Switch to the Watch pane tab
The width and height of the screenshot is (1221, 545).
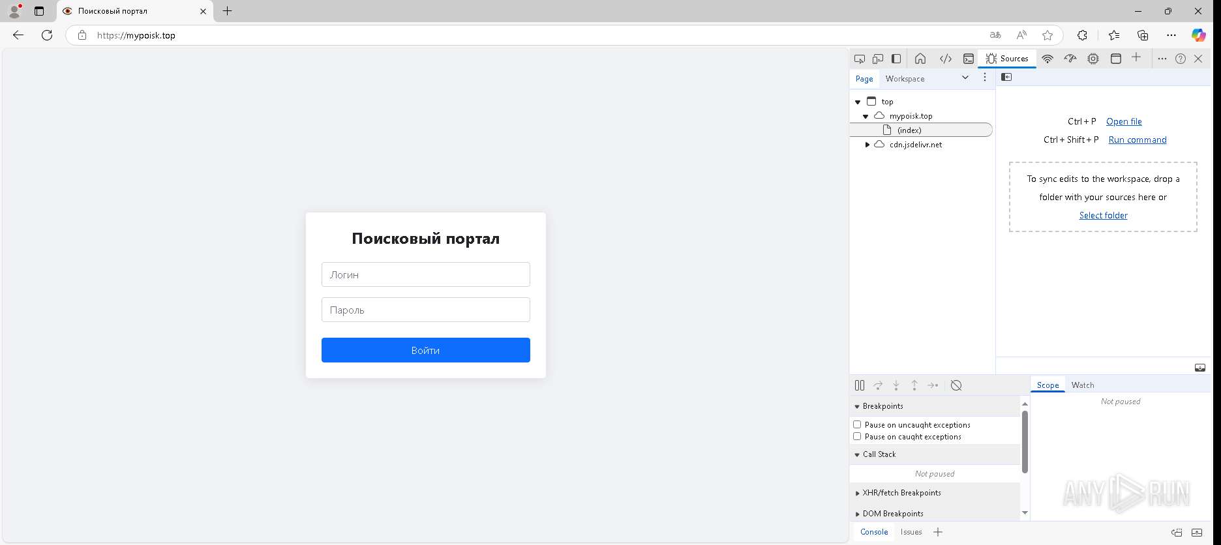coord(1083,385)
